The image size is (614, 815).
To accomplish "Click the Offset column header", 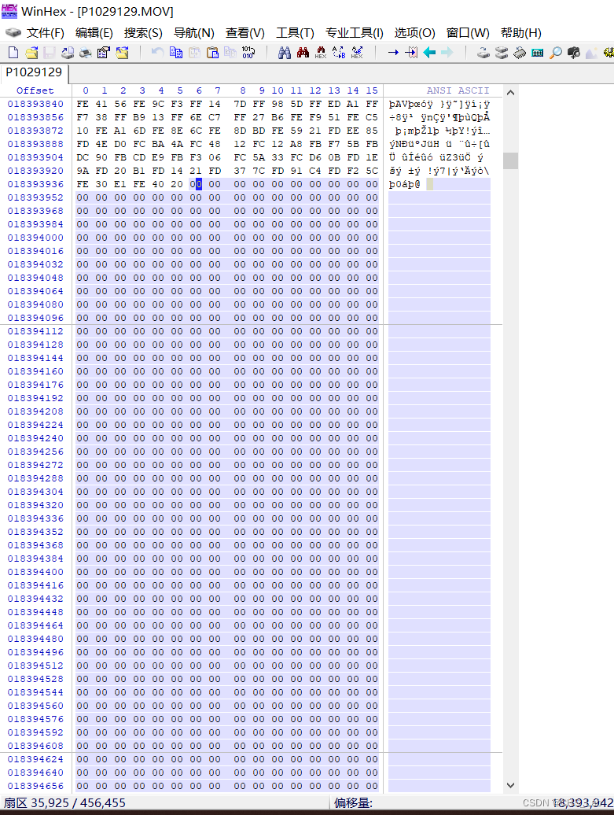I will [x=35, y=90].
